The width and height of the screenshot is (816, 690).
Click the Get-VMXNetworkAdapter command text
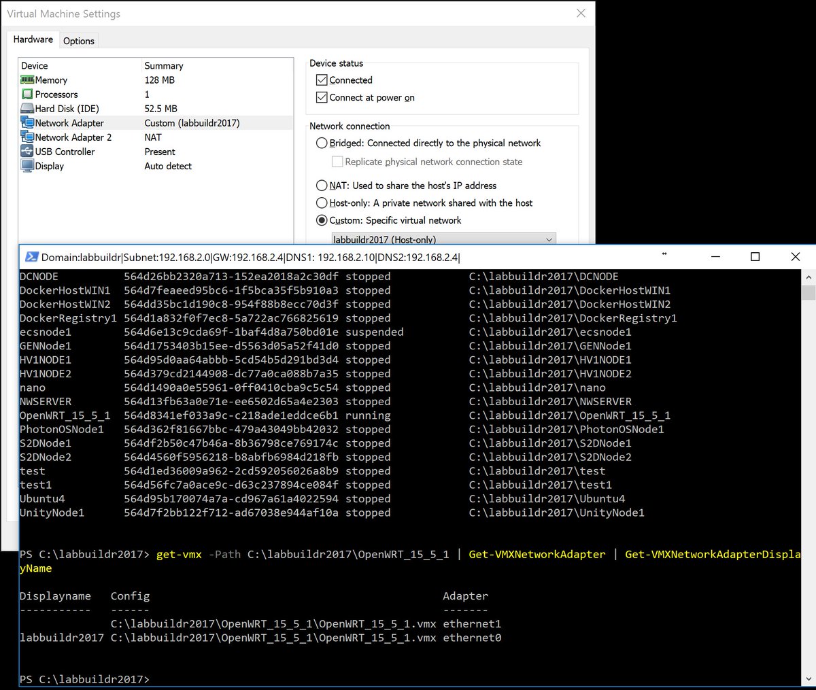tap(537, 554)
